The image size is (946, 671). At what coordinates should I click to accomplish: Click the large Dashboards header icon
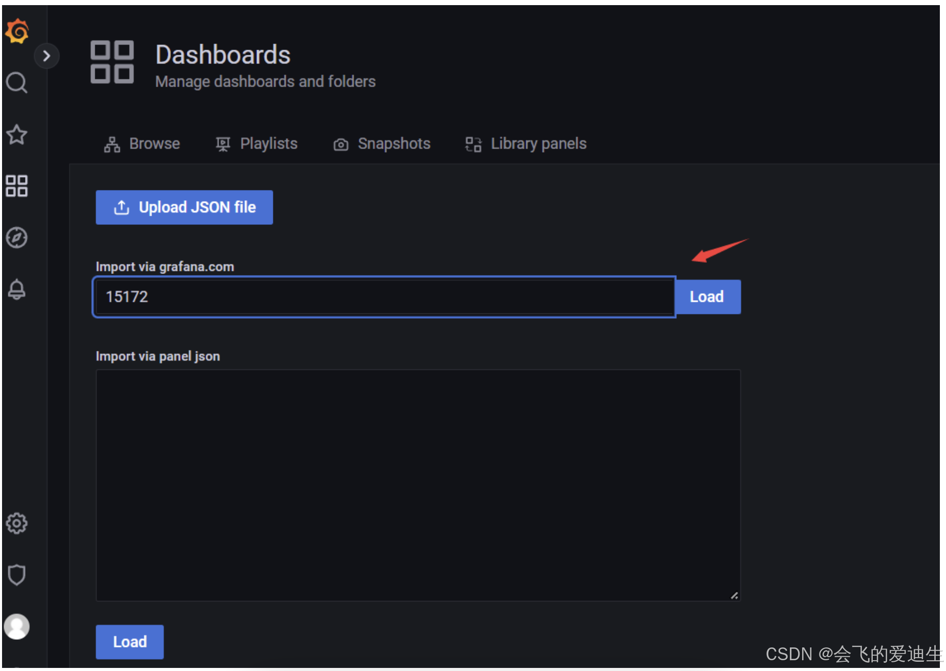[x=112, y=62]
